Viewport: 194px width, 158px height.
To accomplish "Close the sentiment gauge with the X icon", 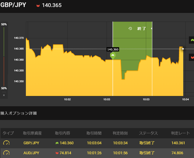I will coord(4,95).
